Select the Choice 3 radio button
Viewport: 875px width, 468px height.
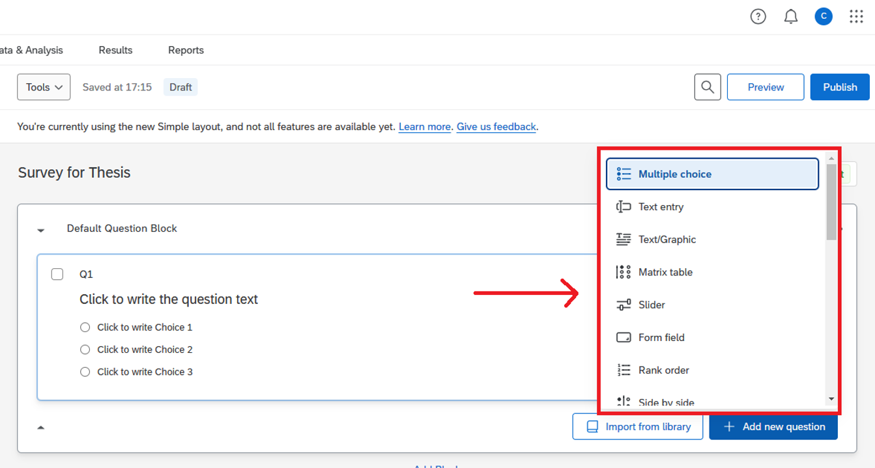tap(85, 372)
